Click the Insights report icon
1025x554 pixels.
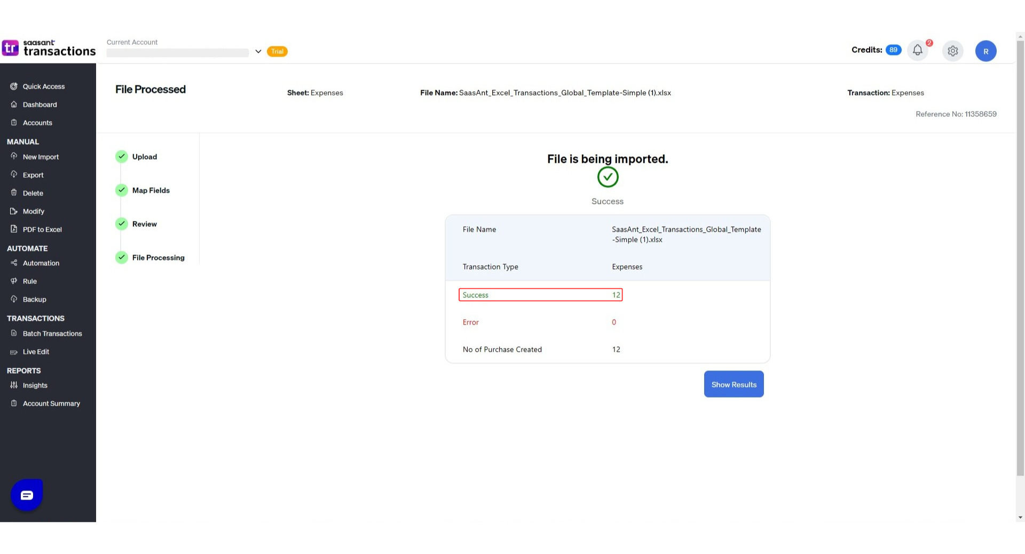(14, 385)
